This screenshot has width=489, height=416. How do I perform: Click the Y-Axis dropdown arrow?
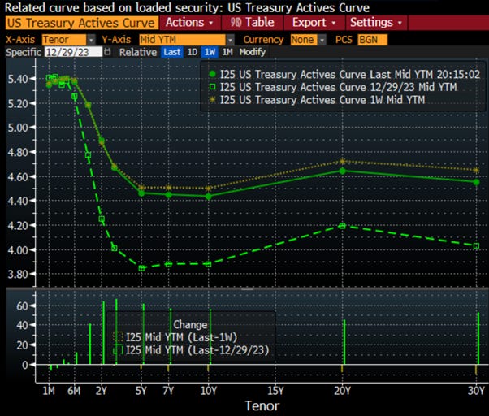coord(230,40)
